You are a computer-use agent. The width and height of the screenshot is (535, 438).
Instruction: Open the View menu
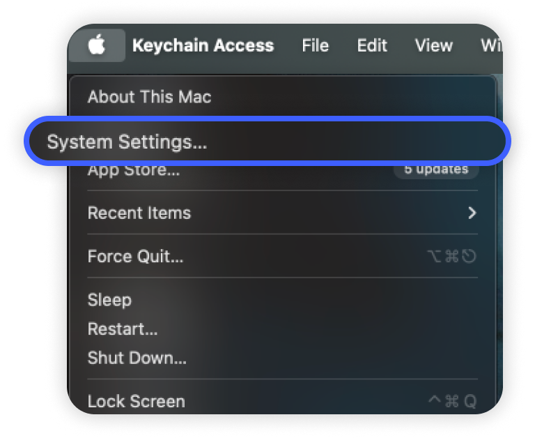pos(433,46)
